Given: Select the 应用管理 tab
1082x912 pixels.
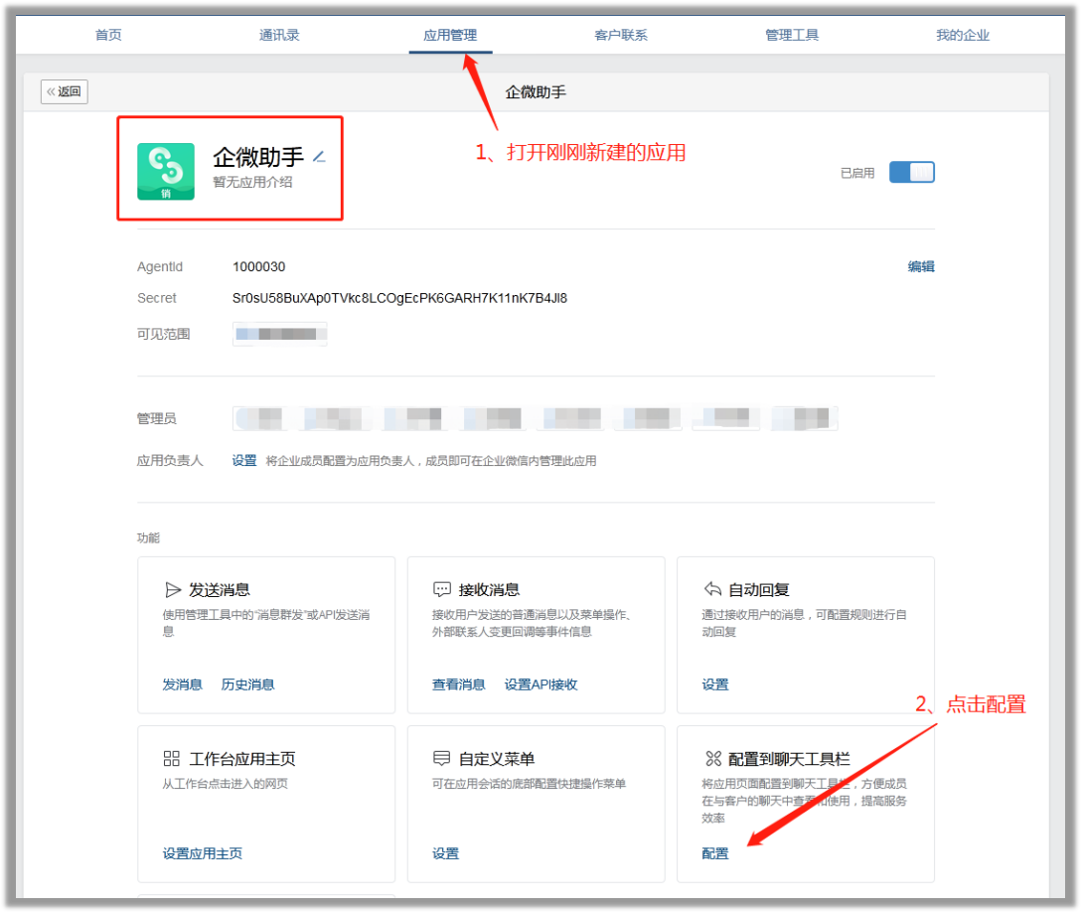Looking at the screenshot, I should (x=450, y=35).
